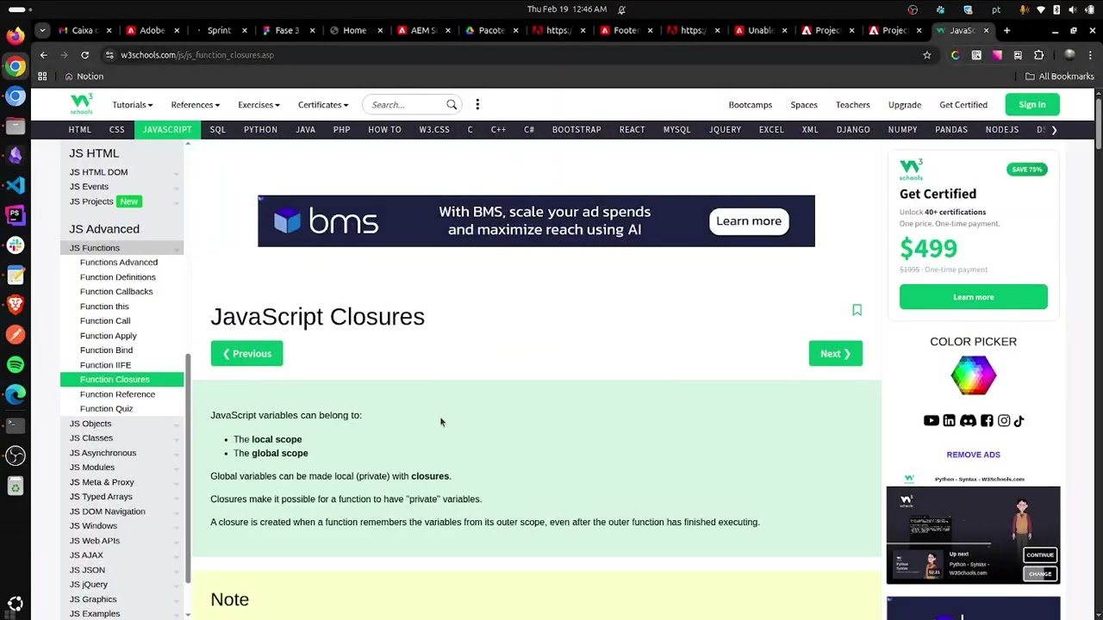This screenshot has height=620, width=1103.
Task: Open the Exercises dropdown menu
Action: pos(259,105)
